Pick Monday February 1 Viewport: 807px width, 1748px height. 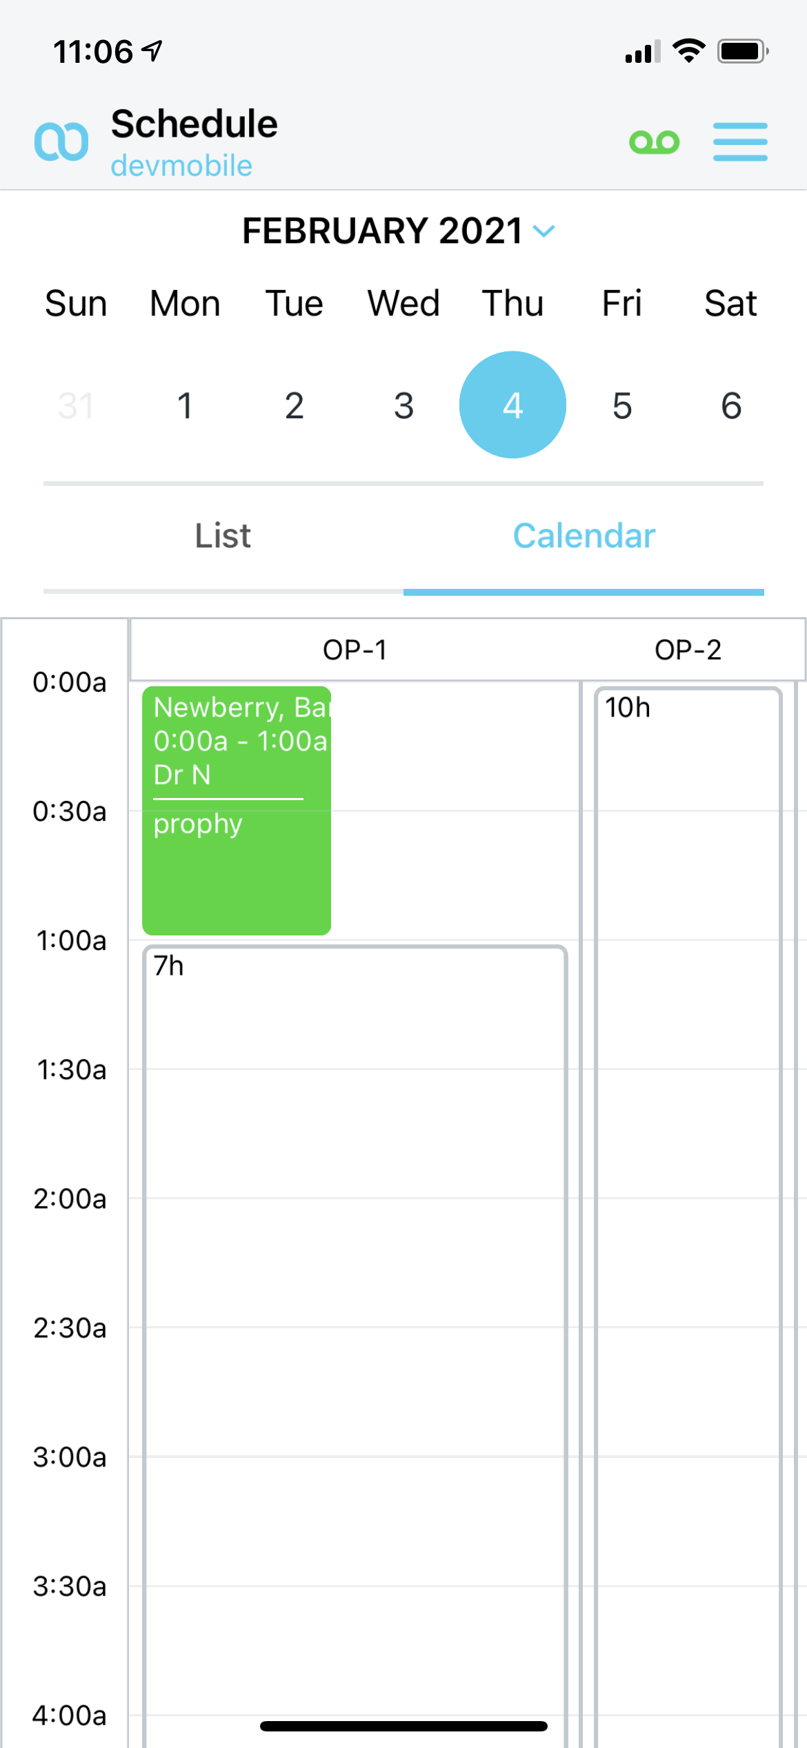tap(184, 405)
